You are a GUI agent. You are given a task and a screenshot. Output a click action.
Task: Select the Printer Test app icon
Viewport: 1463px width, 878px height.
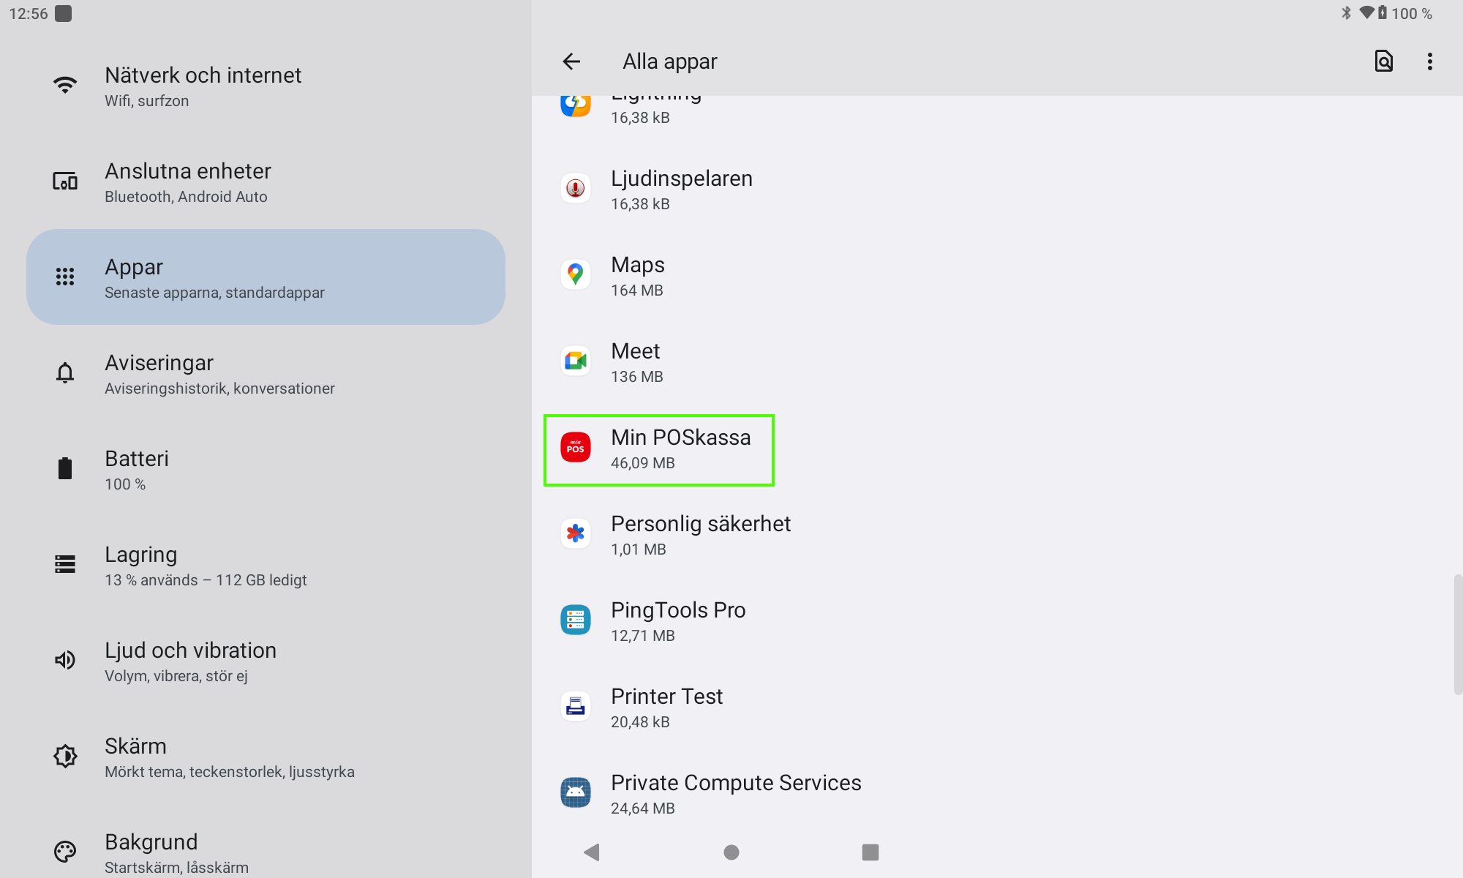coord(576,707)
